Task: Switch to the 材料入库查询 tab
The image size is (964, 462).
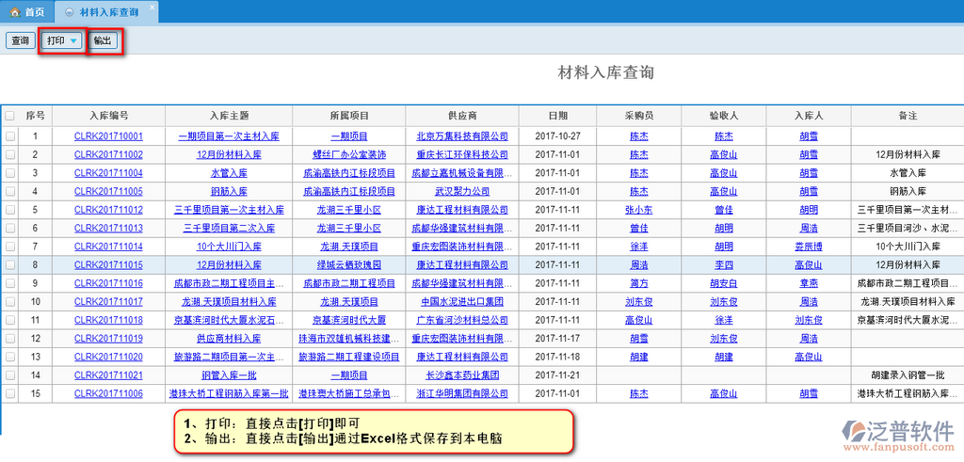Action: point(108,12)
